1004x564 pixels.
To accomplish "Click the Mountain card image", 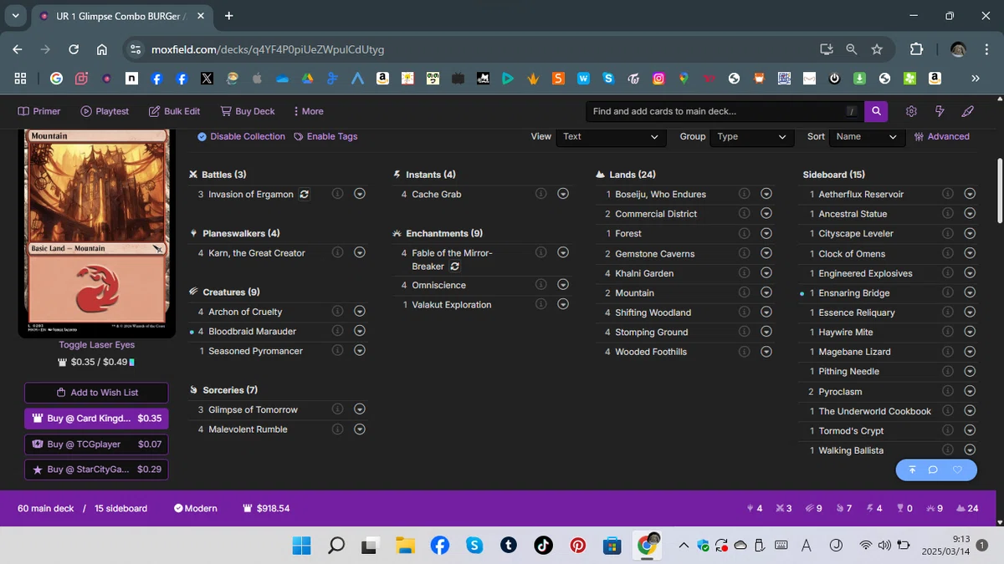I will point(97,234).
